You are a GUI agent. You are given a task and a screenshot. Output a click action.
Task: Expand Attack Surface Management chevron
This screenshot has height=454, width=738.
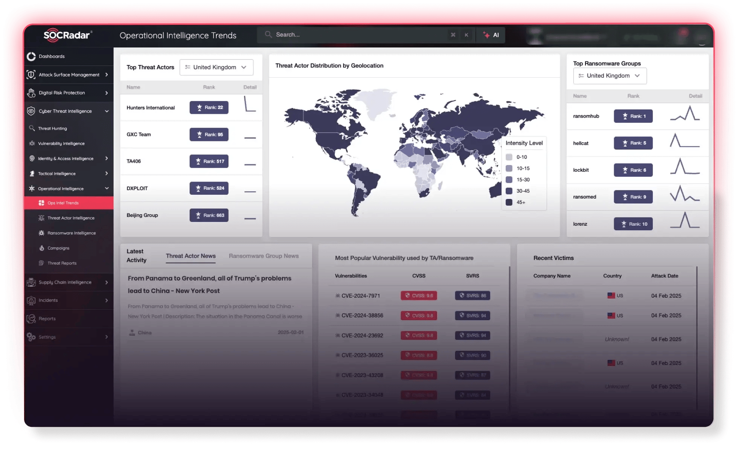107,75
